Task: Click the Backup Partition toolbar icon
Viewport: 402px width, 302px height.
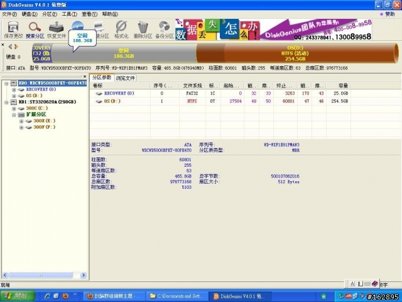Action: pos(165,30)
